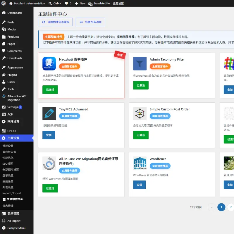Install the TinyMCE Advanced plugin

pyautogui.click(x=49, y=135)
